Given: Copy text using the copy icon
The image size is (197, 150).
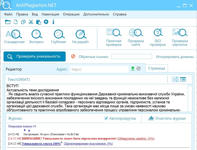Looking at the screenshot, I should [x=23, y=22].
